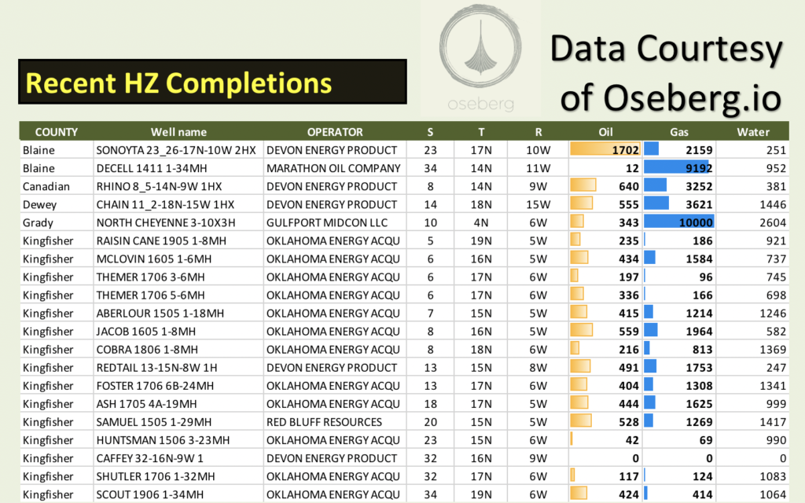
Task: Select the COUNTY column header
Action: pyautogui.click(x=57, y=132)
